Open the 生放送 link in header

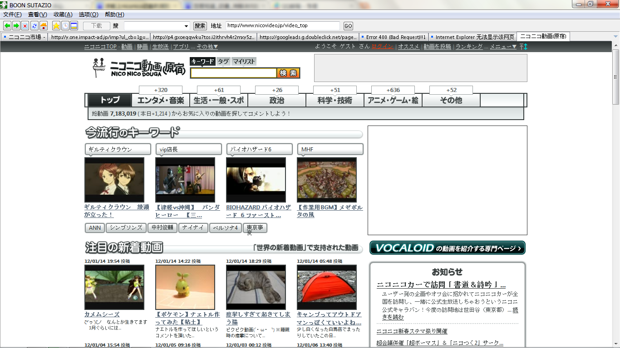click(x=160, y=47)
